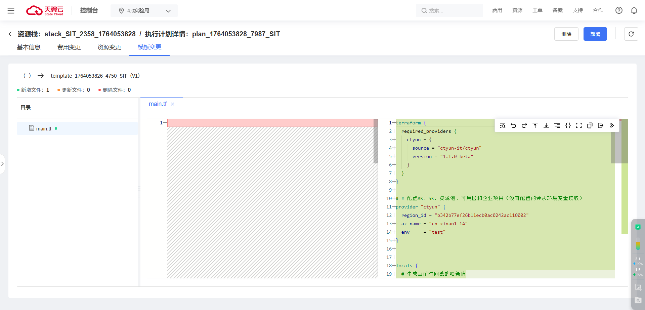The height and width of the screenshot is (310, 645).
Task: Click the redo arrow in editor toolbar
Action: pos(524,125)
